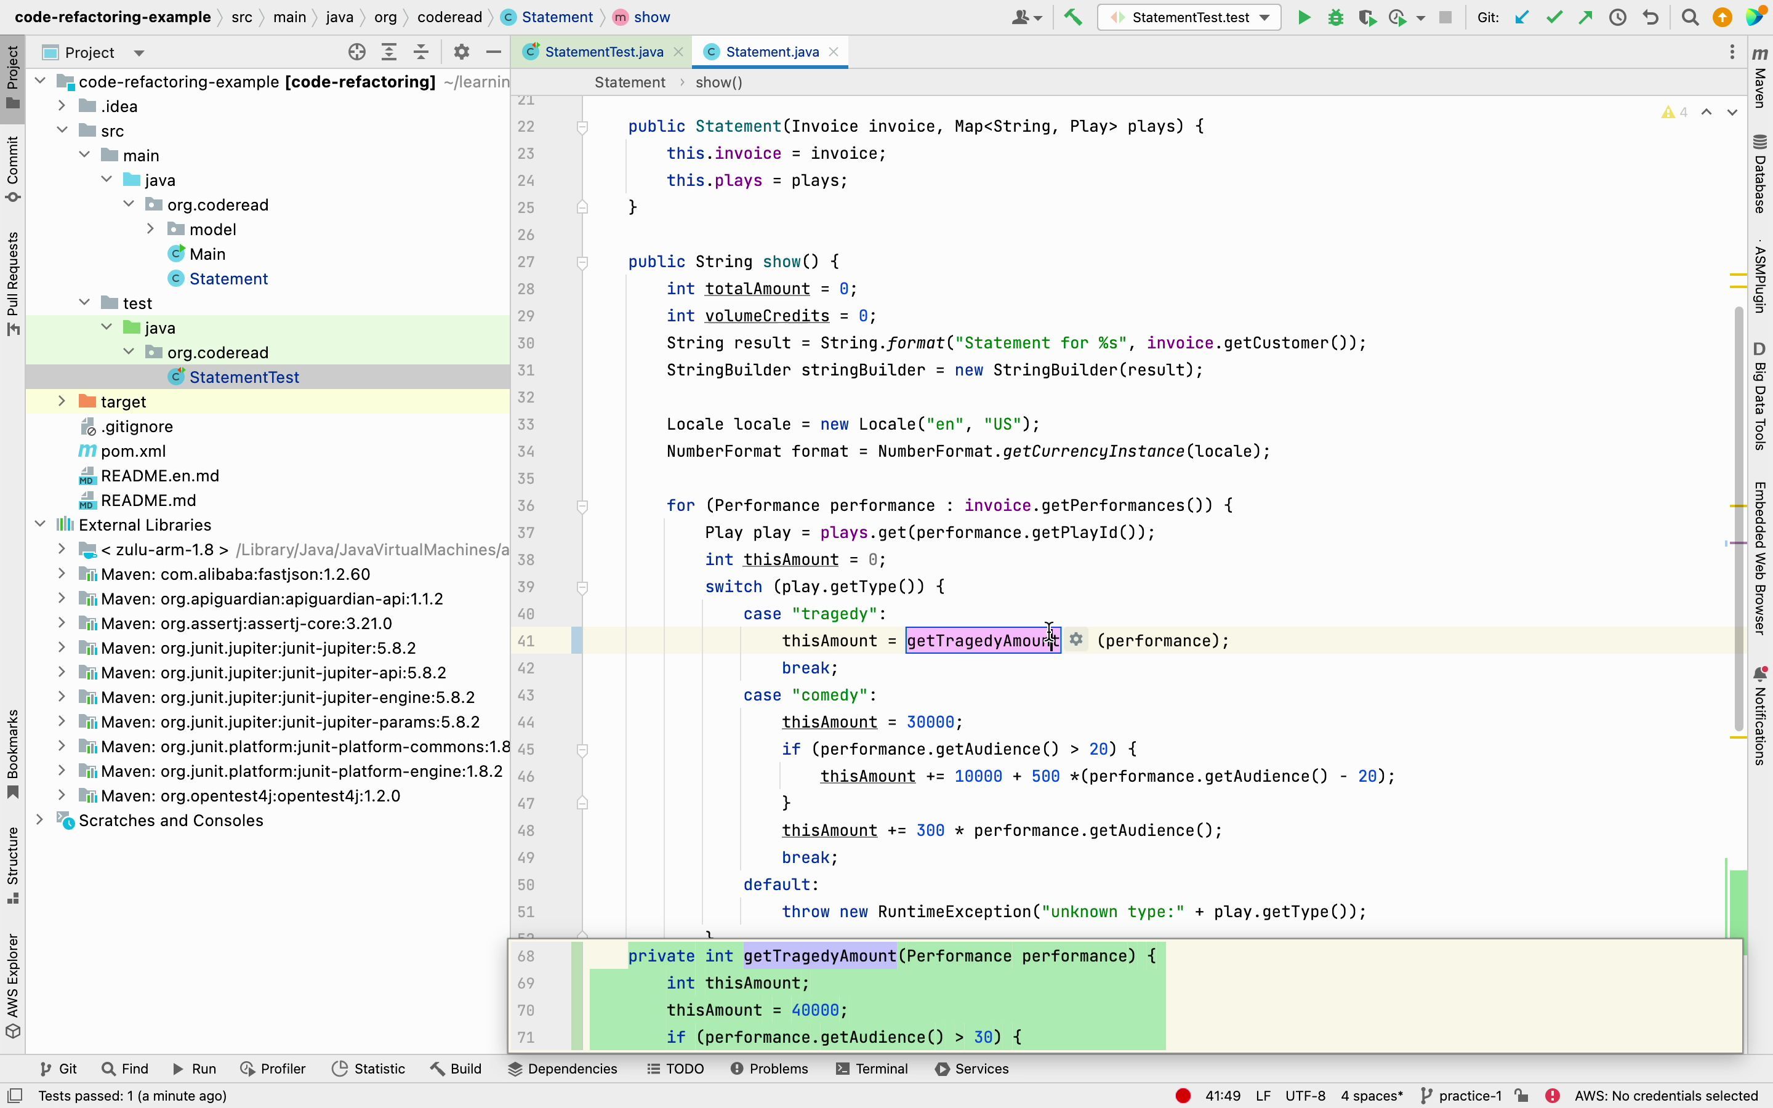Commit changes with the Git checkmark icon
Viewport: 1773px width, 1108px height.
(x=1554, y=17)
